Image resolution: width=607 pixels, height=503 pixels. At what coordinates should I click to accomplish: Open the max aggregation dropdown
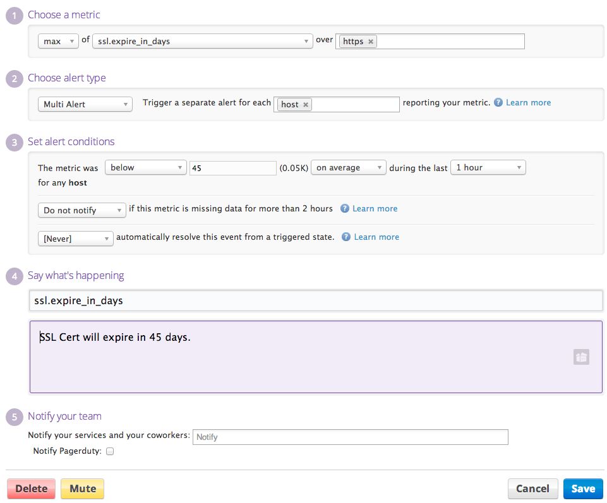[x=59, y=41]
